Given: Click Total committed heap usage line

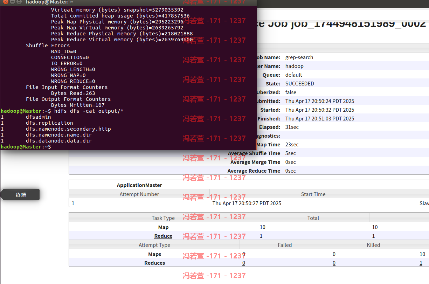Looking at the screenshot, I should pyautogui.click(x=120, y=16).
